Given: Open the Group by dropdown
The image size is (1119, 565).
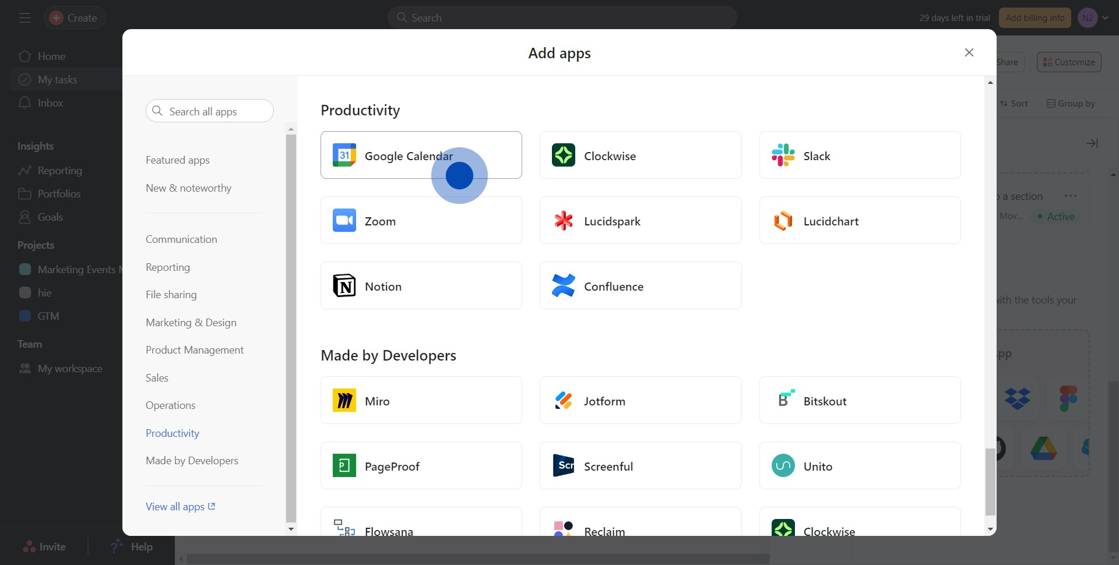Looking at the screenshot, I should point(1071,103).
